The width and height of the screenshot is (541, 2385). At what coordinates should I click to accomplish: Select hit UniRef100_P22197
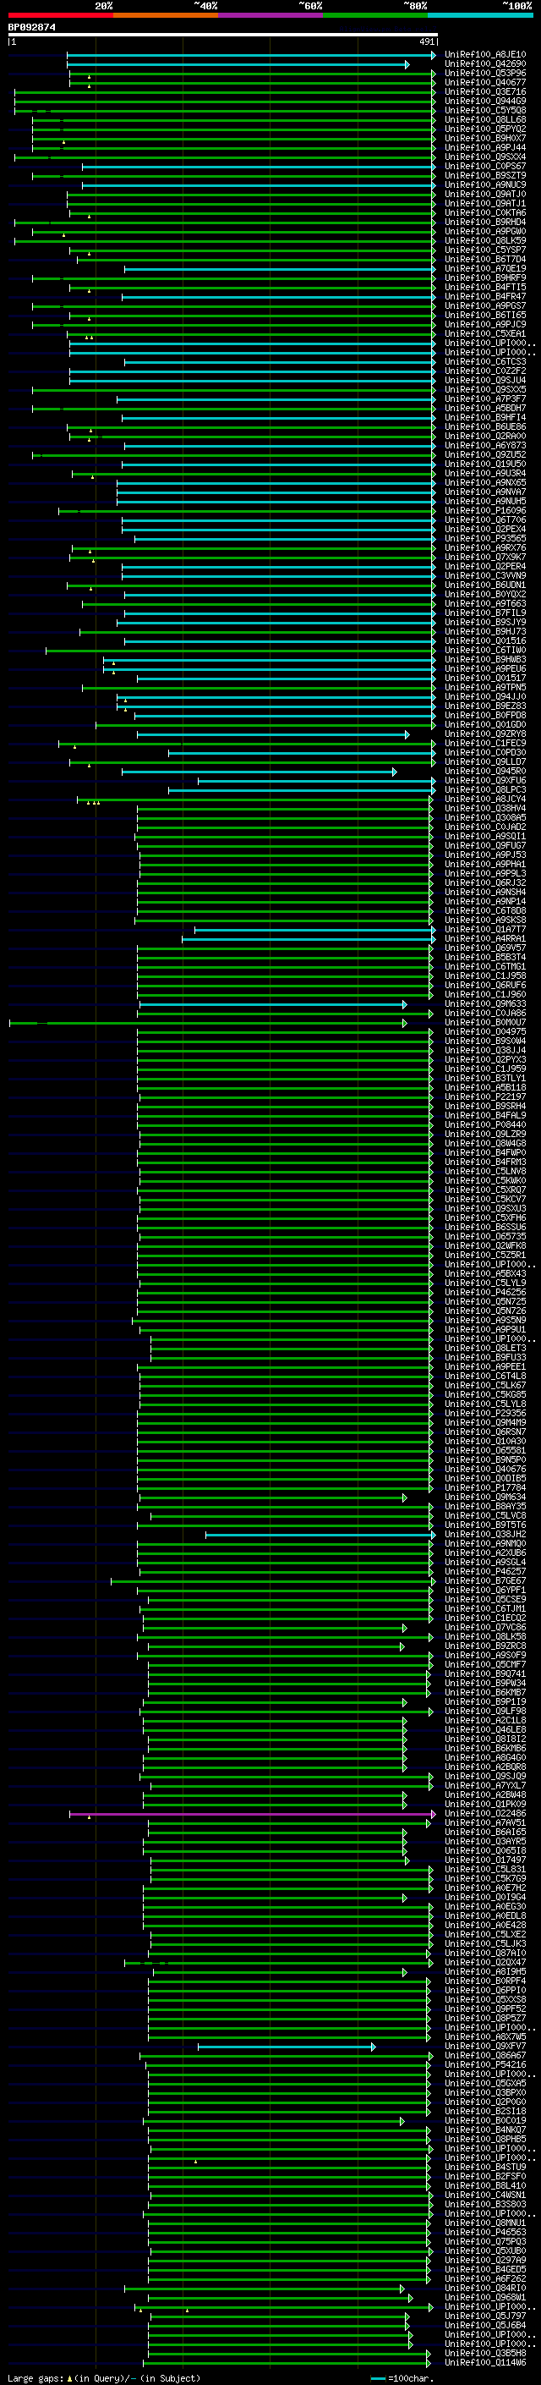pos(485,1097)
